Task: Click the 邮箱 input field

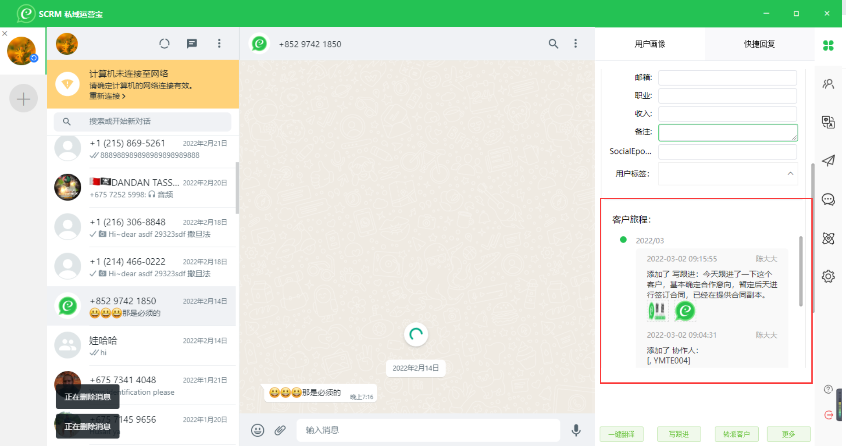Action: pyautogui.click(x=728, y=78)
